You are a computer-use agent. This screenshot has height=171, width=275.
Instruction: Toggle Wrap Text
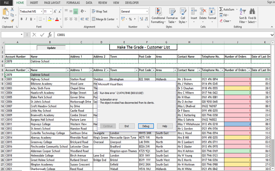(x=99, y=11)
